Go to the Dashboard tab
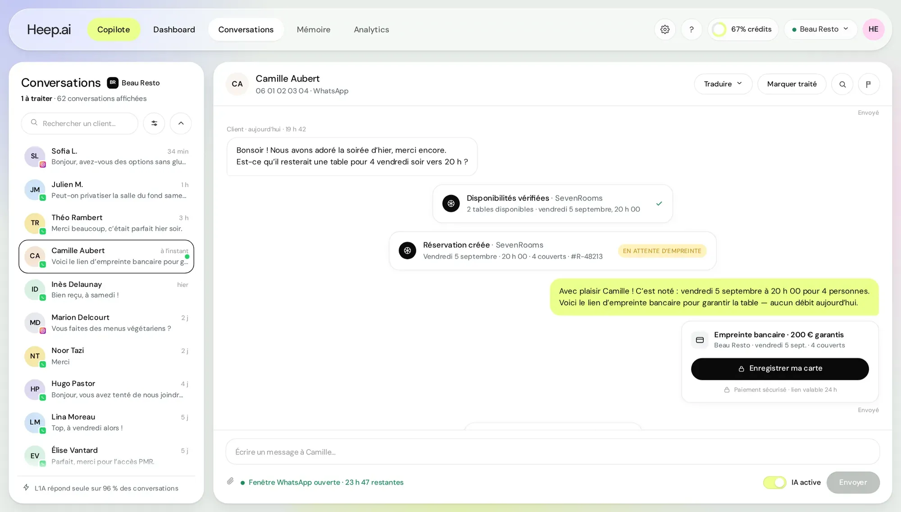This screenshot has height=512, width=901. point(174,30)
